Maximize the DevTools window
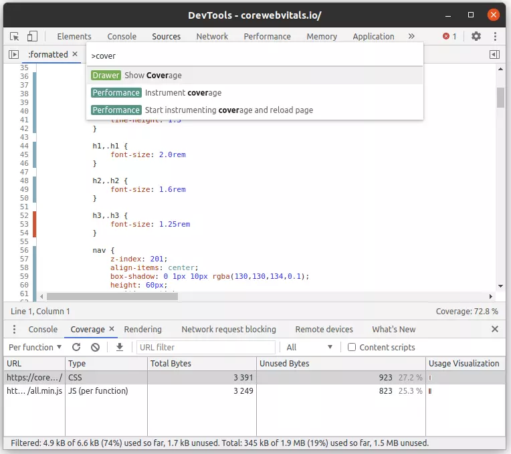This screenshot has width=511, height=454. (471, 15)
